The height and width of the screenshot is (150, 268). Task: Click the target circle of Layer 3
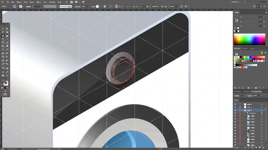(x=262, y=107)
